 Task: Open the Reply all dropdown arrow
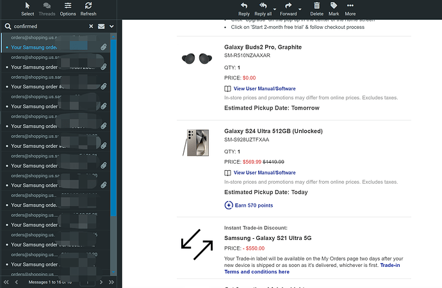pyautogui.click(x=274, y=8)
